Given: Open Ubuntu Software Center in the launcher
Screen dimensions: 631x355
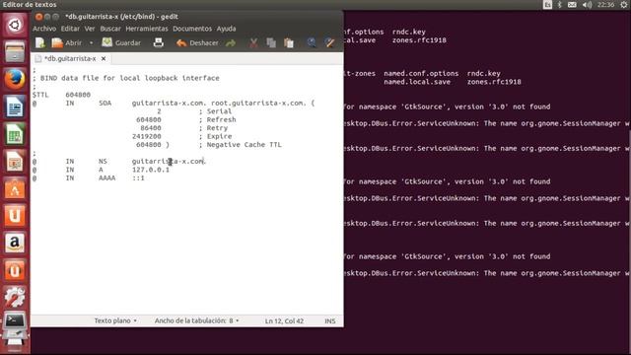Looking at the screenshot, I should point(15,188).
